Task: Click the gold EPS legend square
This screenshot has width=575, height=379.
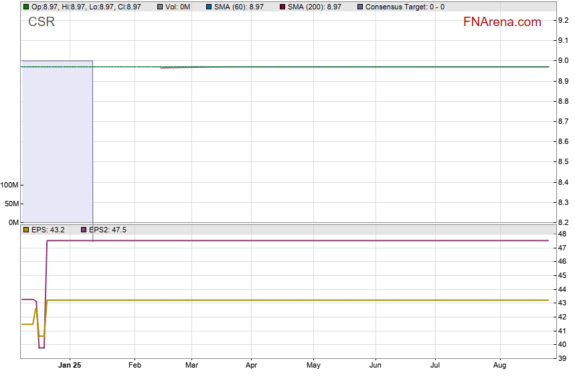Action: pos(26,230)
